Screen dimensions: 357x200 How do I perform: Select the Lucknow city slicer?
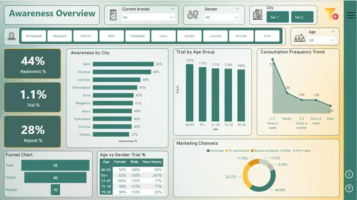pyautogui.click(x=215, y=36)
